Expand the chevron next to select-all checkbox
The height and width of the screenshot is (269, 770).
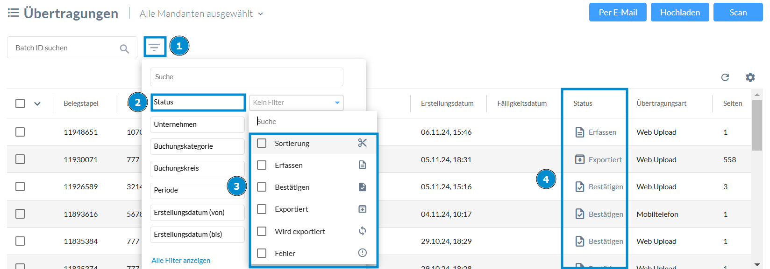[x=37, y=104]
